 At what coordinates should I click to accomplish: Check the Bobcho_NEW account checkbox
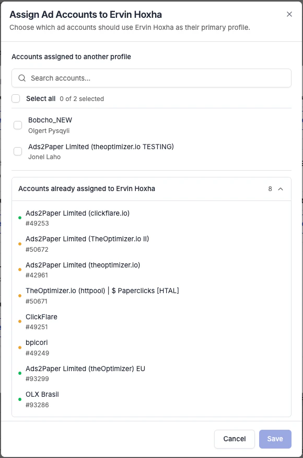pyautogui.click(x=18, y=125)
